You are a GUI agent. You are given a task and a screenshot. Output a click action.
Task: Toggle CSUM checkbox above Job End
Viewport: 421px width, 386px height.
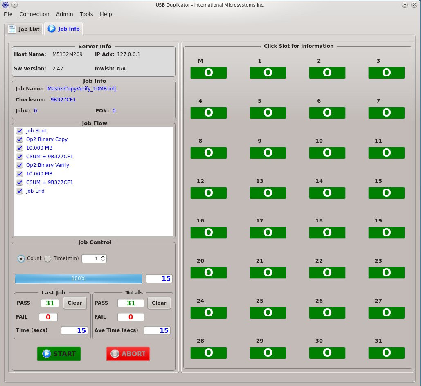[19, 182]
